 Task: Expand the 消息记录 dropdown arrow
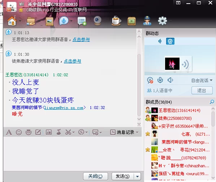[x=137, y=132]
